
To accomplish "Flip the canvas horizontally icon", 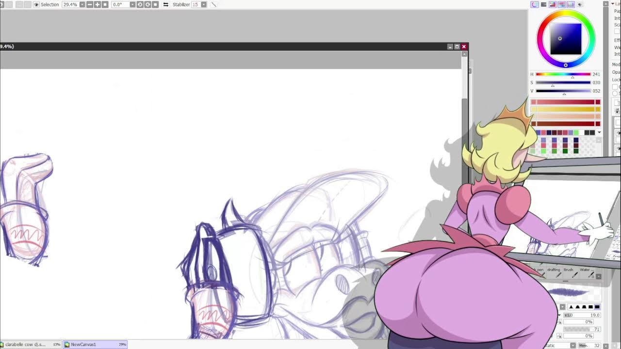I will (x=166, y=4).
